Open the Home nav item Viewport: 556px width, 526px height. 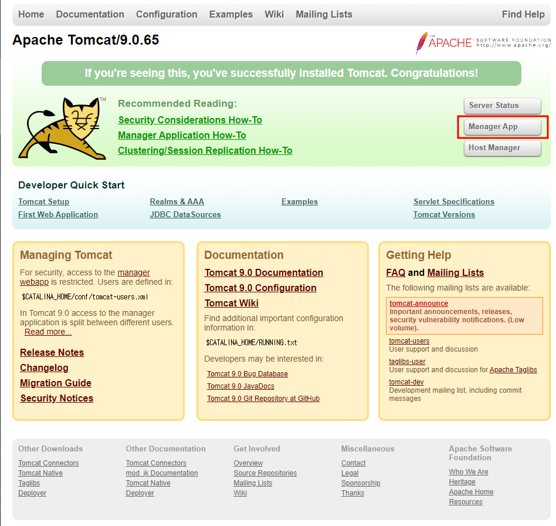tap(31, 14)
